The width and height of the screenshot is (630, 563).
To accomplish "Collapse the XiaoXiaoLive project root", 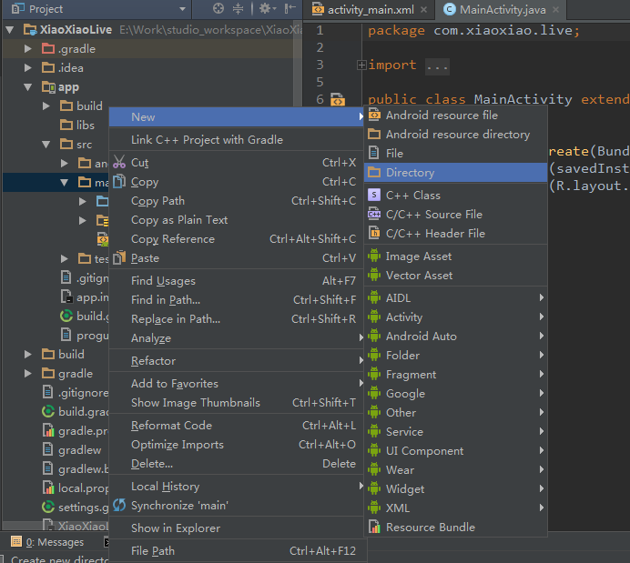I will pos(10,30).
